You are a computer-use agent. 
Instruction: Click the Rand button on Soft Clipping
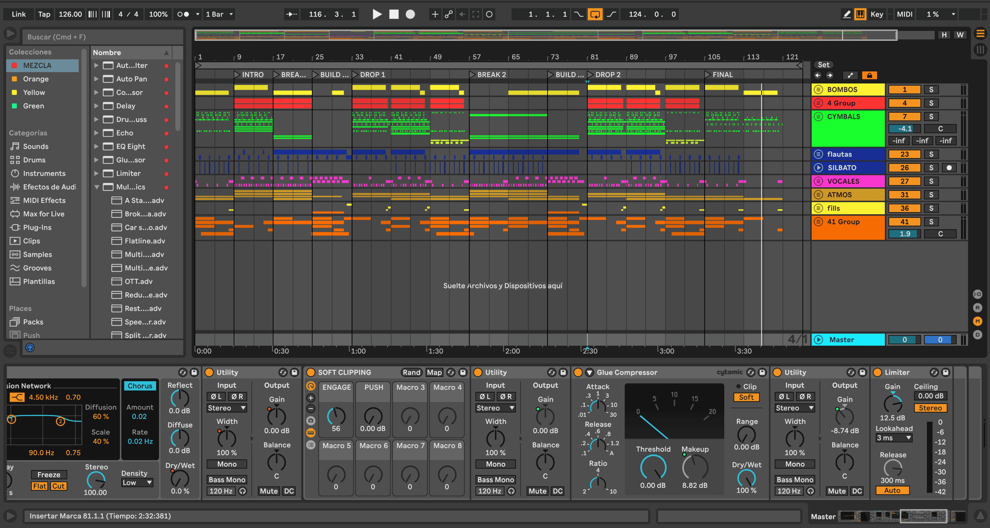pyautogui.click(x=411, y=372)
